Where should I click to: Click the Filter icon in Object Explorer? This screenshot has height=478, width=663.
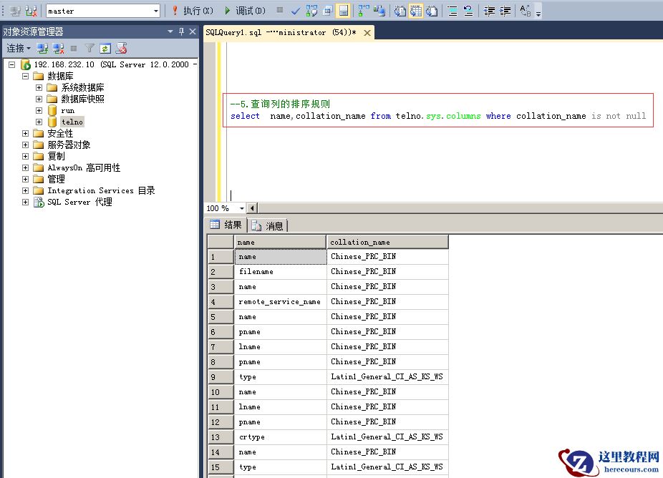(89, 49)
